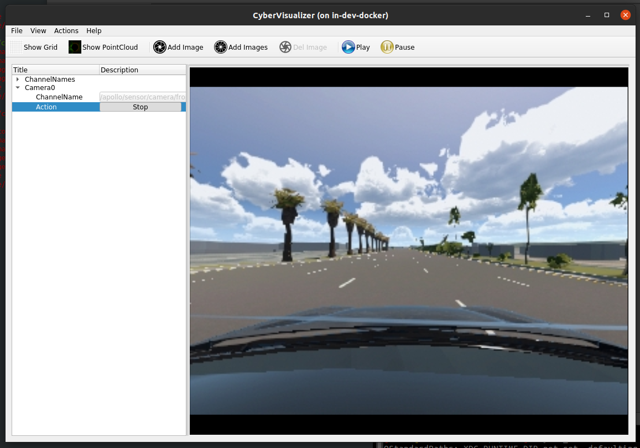
Task: Click the Stop button in the Action row
Action: [x=141, y=107]
